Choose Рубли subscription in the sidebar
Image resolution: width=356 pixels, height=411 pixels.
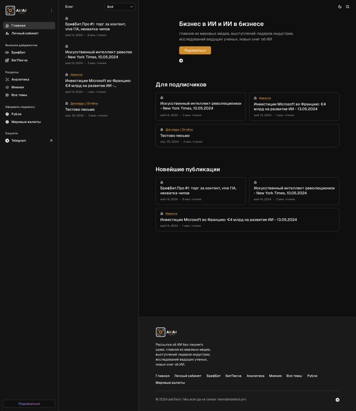click(29, 114)
